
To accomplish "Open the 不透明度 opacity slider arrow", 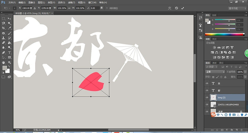I will (245, 72).
